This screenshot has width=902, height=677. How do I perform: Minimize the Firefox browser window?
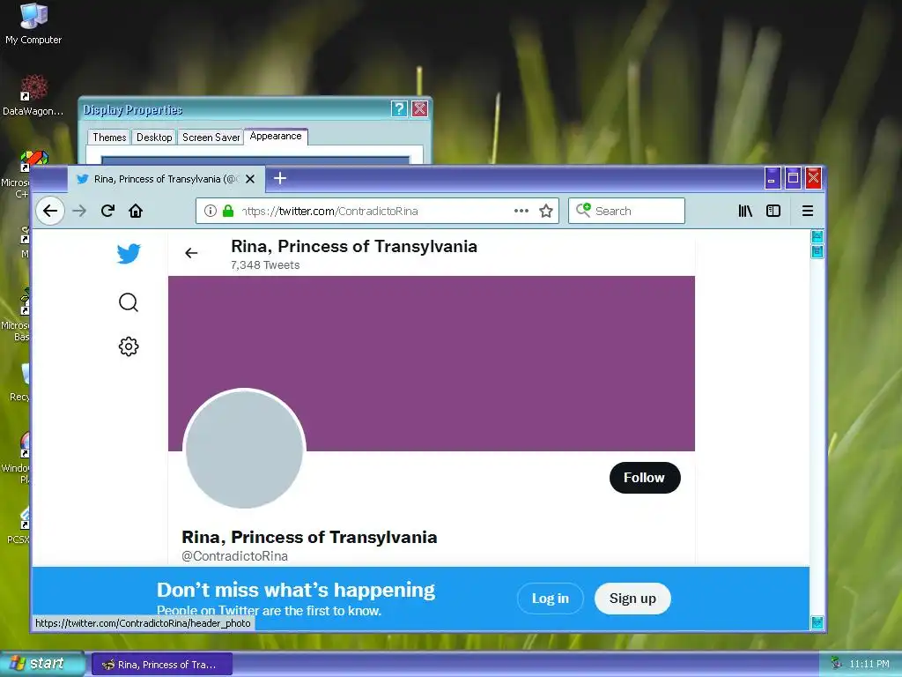coord(772,178)
